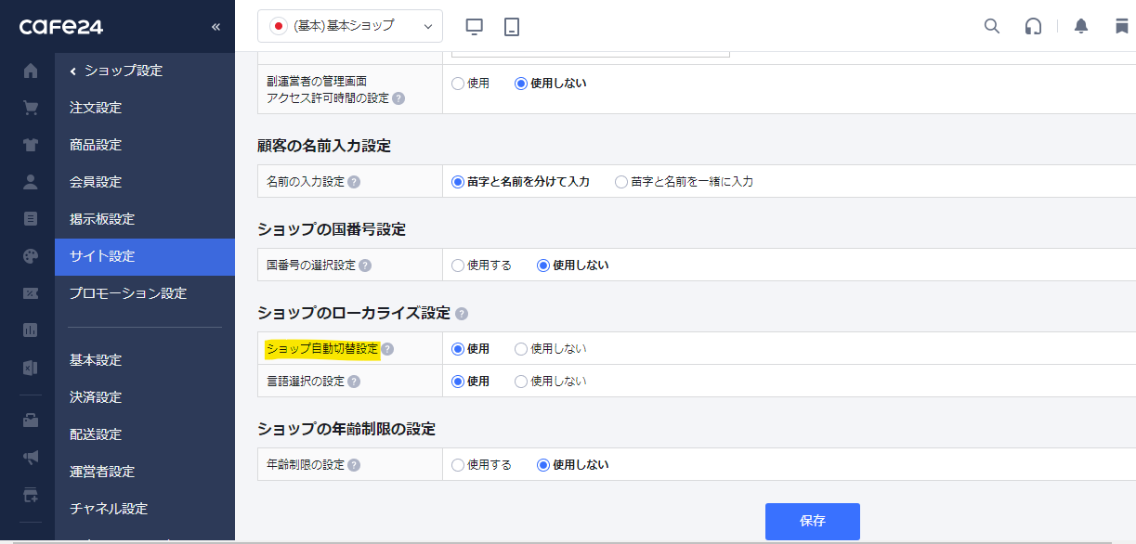Open プロモーション設定 menu item

click(145, 293)
